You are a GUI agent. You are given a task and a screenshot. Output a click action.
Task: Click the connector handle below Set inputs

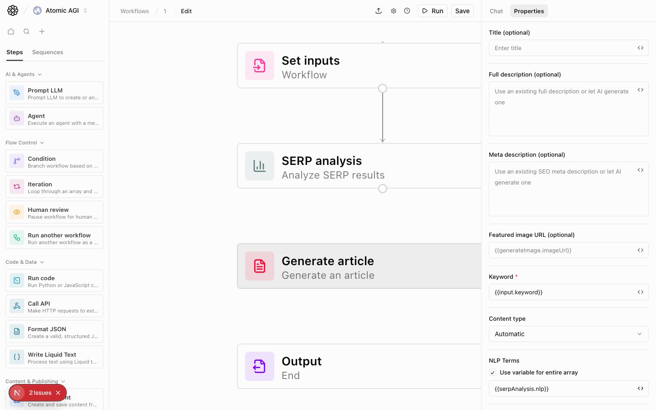tap(383, 88)
